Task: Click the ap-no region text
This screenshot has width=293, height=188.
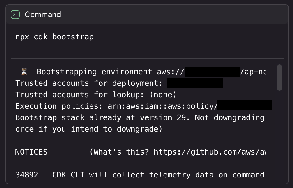Action: coord(253,72)
